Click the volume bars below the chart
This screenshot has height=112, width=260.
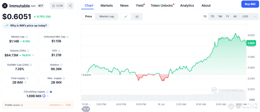[x=164, y=97]
